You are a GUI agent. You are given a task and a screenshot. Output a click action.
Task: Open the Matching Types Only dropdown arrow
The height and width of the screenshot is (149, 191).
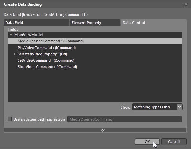pos(180,107)
